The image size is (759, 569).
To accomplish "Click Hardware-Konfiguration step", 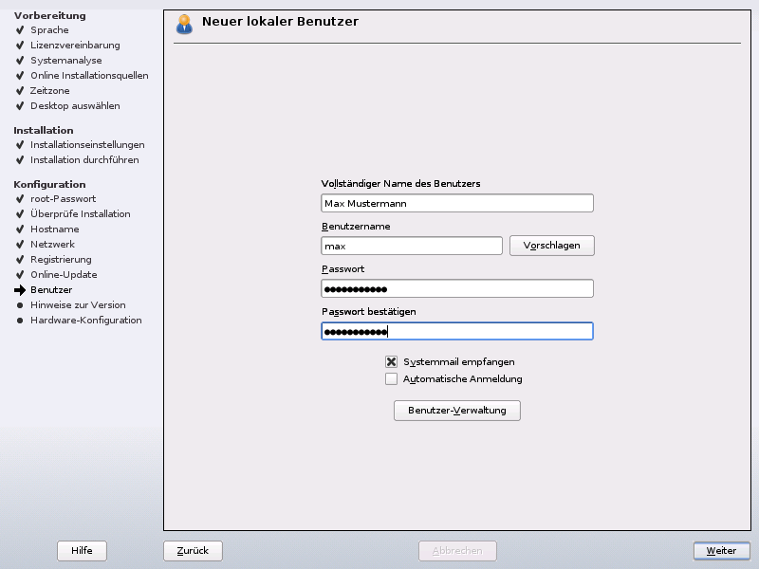I will click(86, 321).
